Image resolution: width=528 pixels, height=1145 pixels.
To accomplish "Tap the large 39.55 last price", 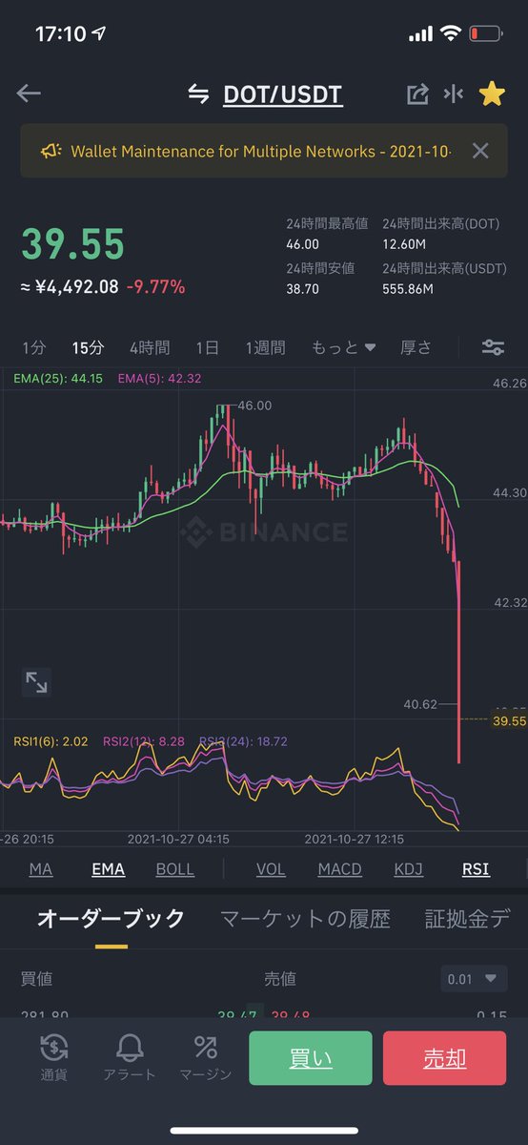I will (x=72, y=244).
